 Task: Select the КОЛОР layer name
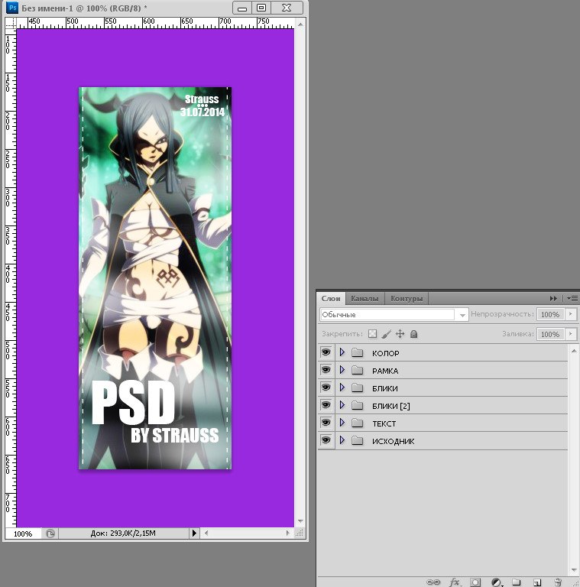(x=385, y=353)
